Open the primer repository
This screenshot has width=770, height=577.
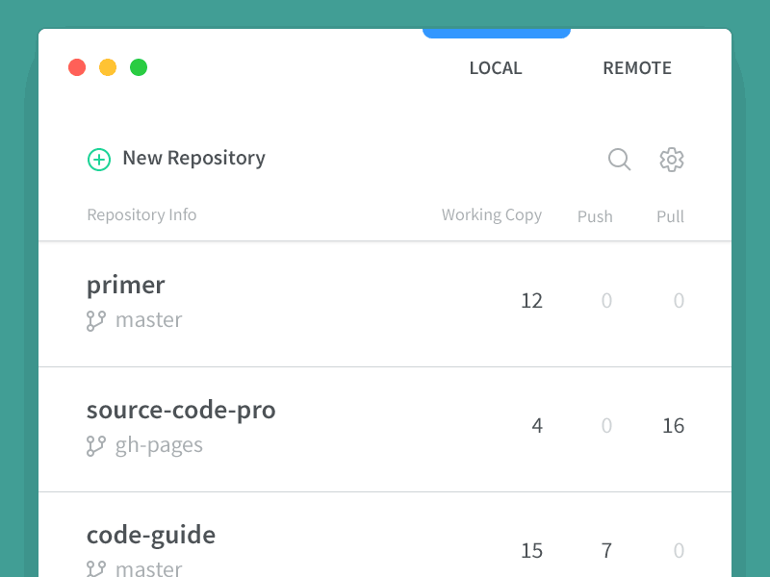(126, 286)
